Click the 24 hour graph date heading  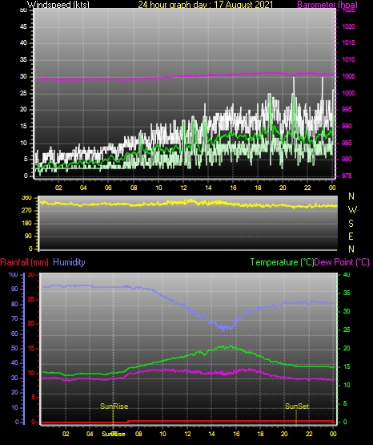206,4
